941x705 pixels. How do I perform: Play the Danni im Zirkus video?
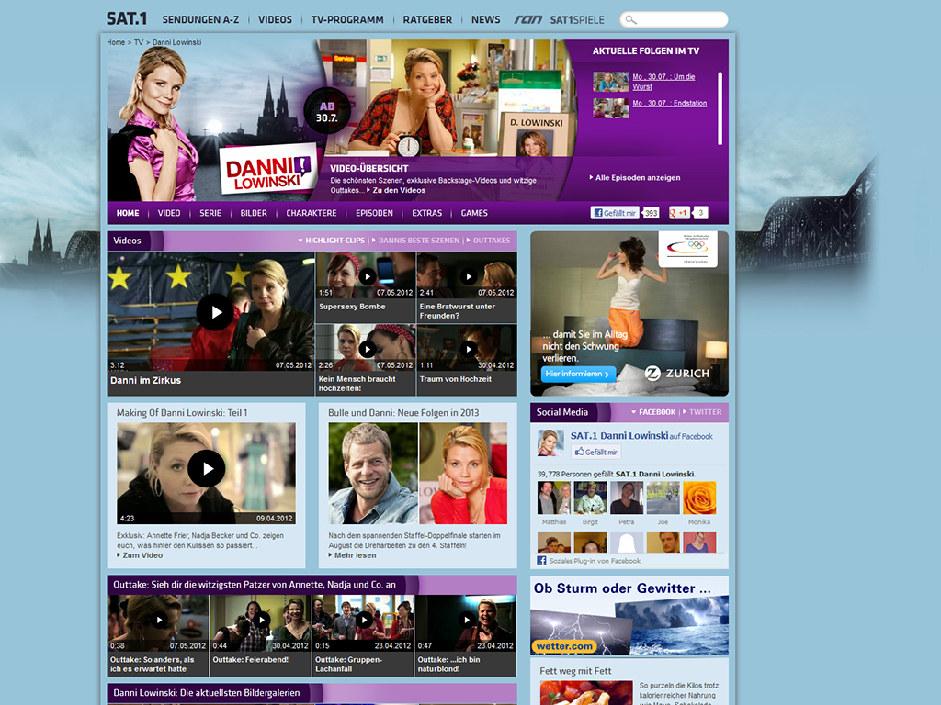[215, 312]
